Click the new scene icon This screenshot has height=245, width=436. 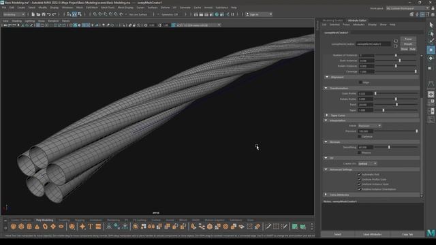coord(33,14)
